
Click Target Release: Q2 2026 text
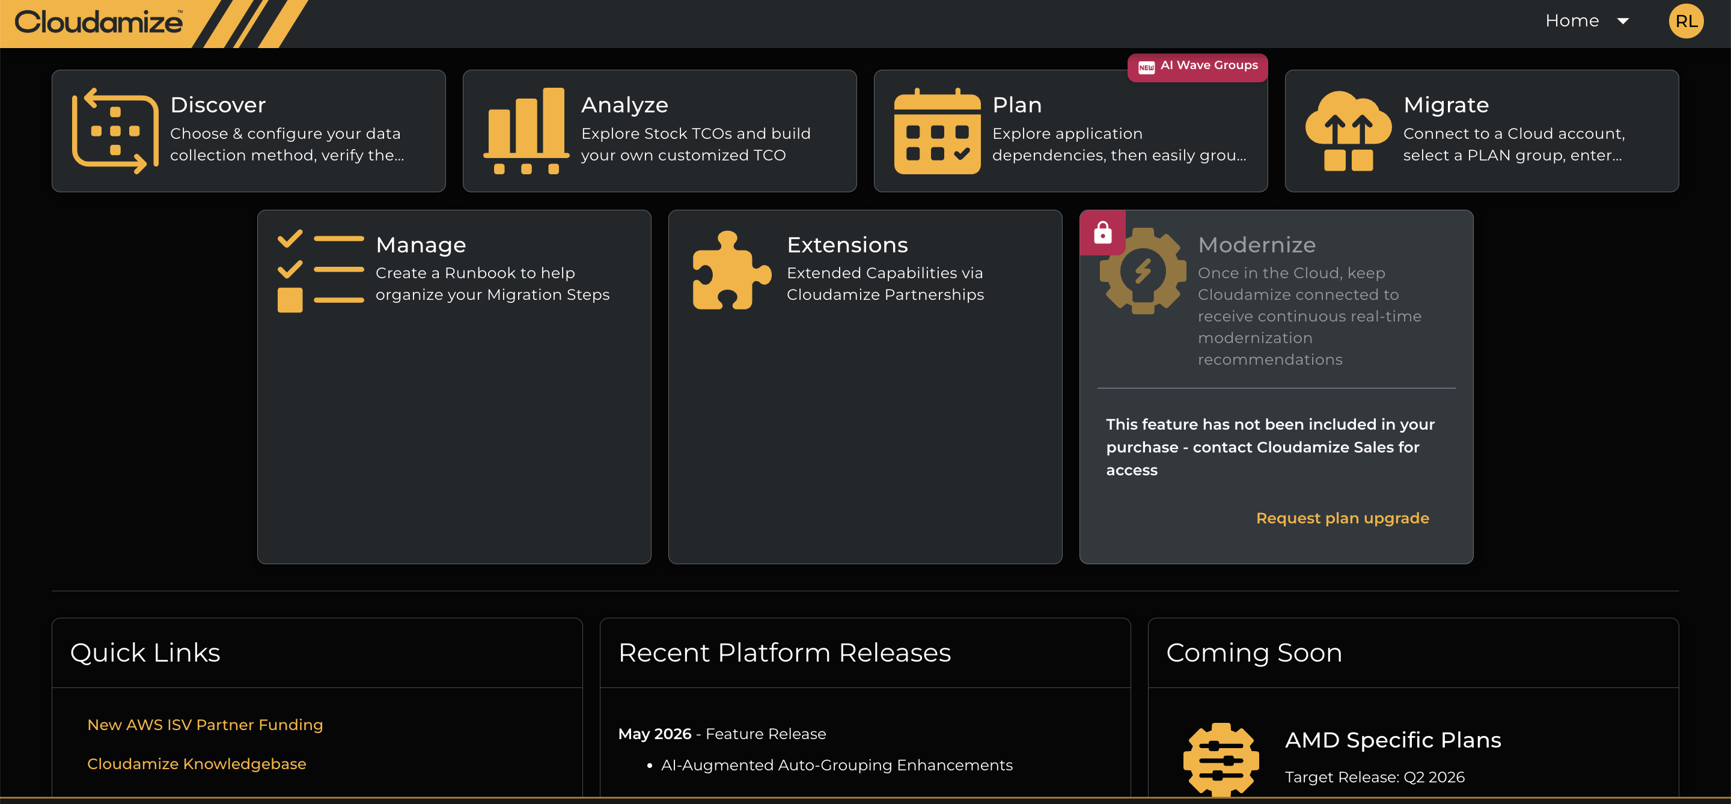click(x=1374, y=777)
